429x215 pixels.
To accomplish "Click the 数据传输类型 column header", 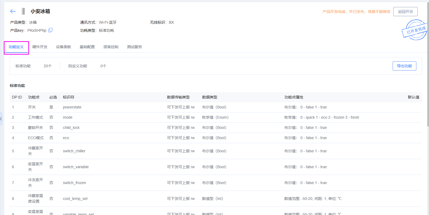I will [x=178, y=97].
